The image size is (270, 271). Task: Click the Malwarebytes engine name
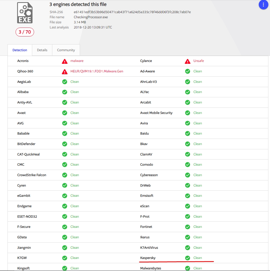point(151,268)
